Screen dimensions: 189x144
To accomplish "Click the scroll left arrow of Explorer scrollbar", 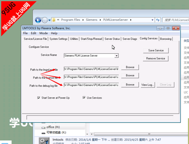I will point(92,134).
